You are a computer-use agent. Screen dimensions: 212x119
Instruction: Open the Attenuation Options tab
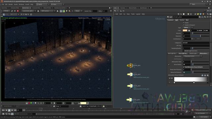[204, 54]
